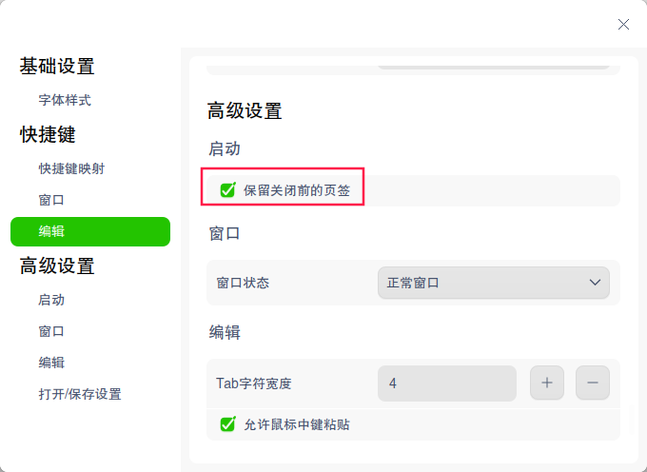
Task: Go to 窗口 under 高级设置 sidebar
Action: click(51, 331)
